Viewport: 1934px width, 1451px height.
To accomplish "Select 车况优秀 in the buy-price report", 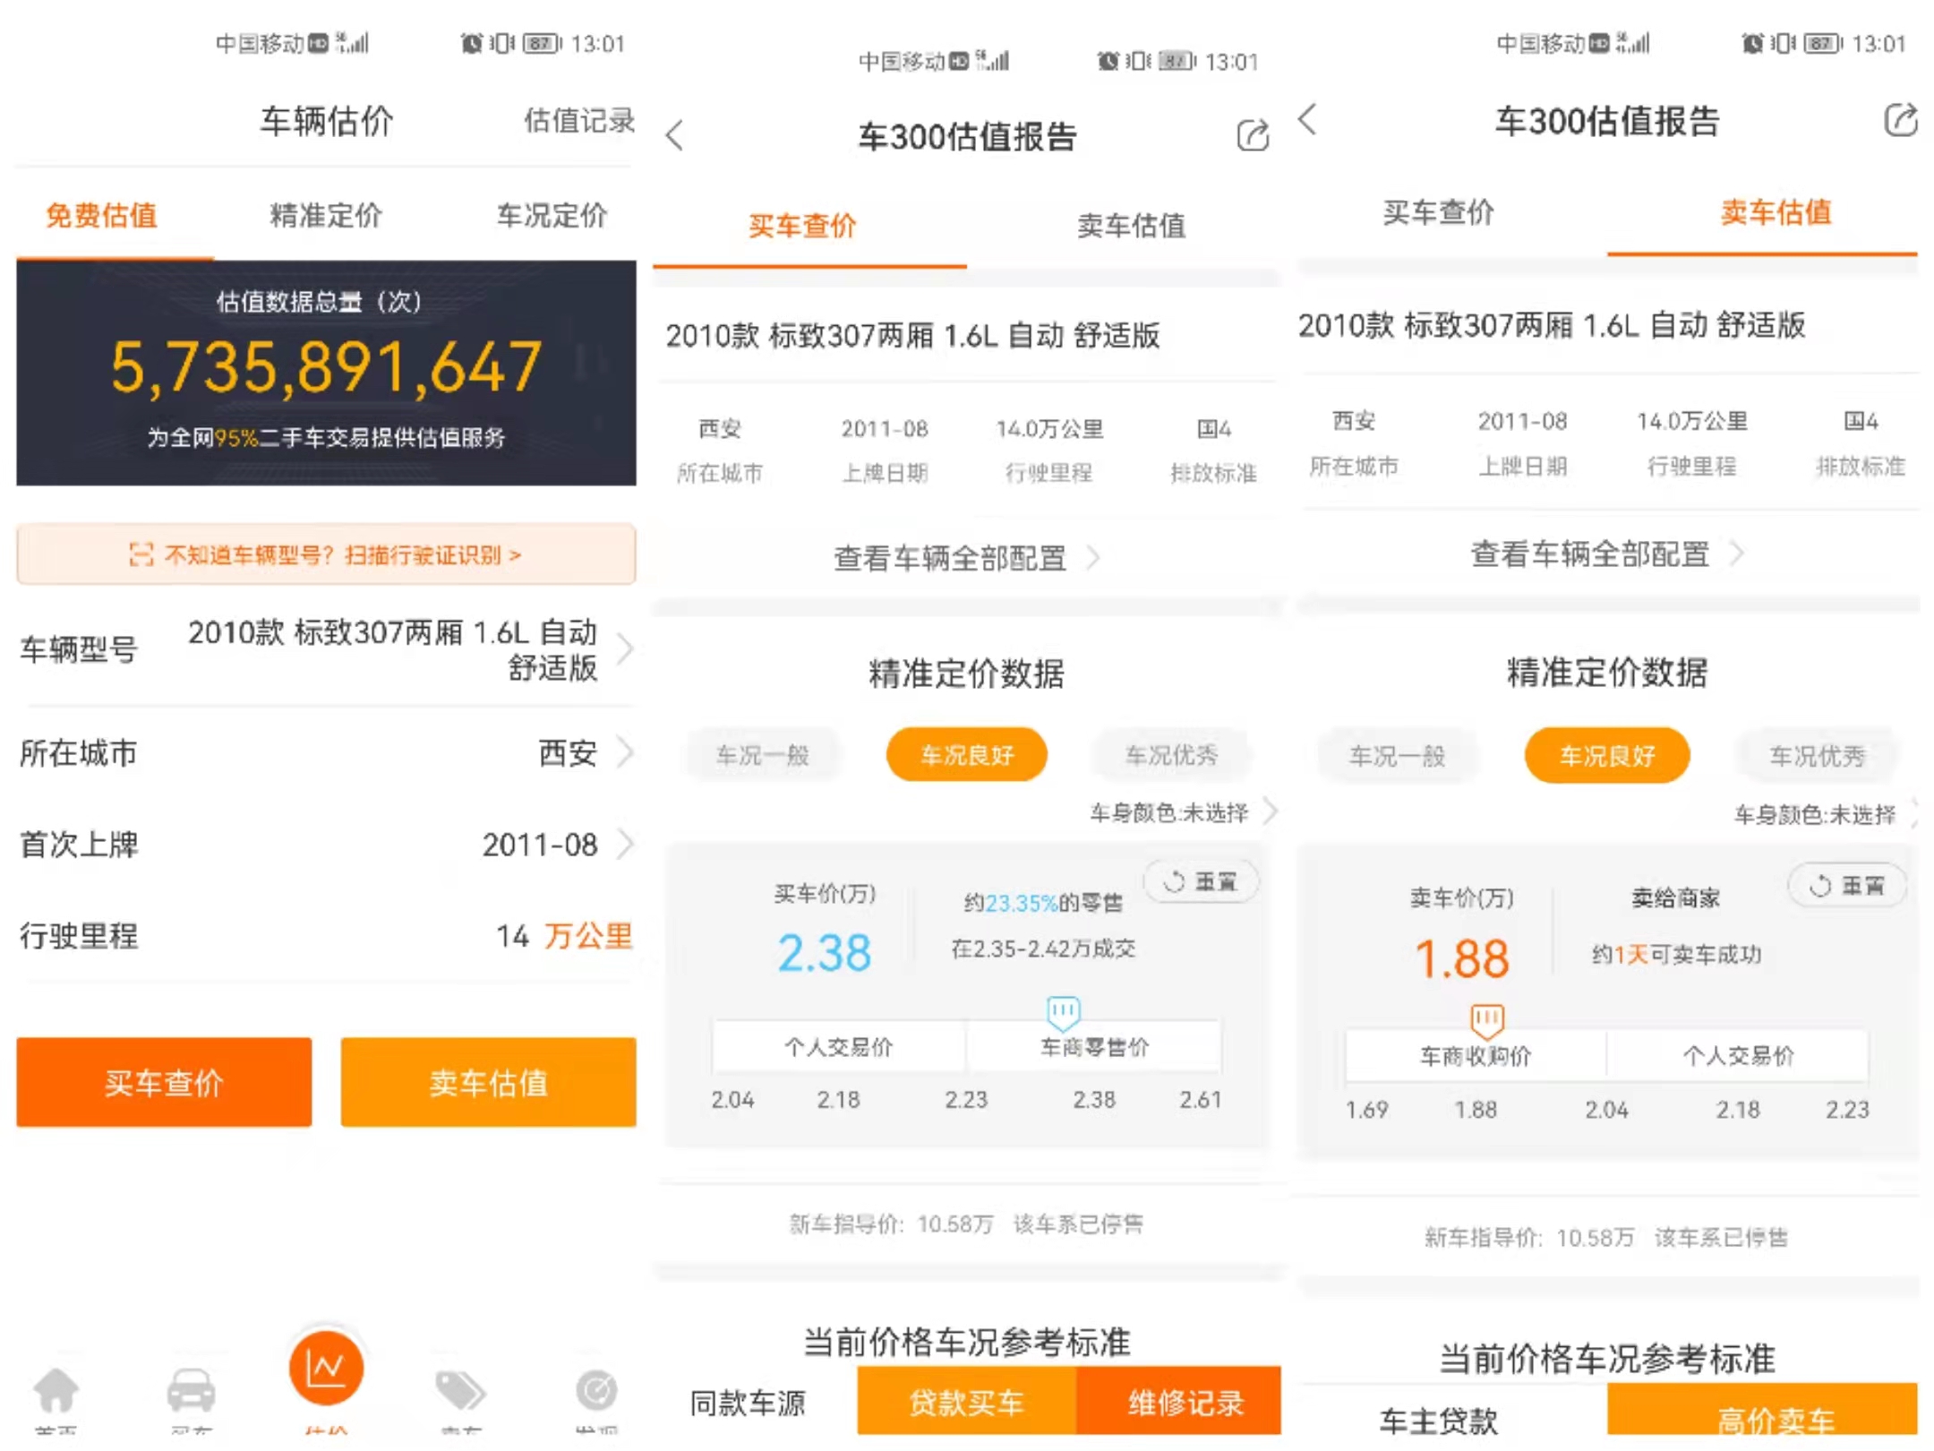I will [1171, 755].
